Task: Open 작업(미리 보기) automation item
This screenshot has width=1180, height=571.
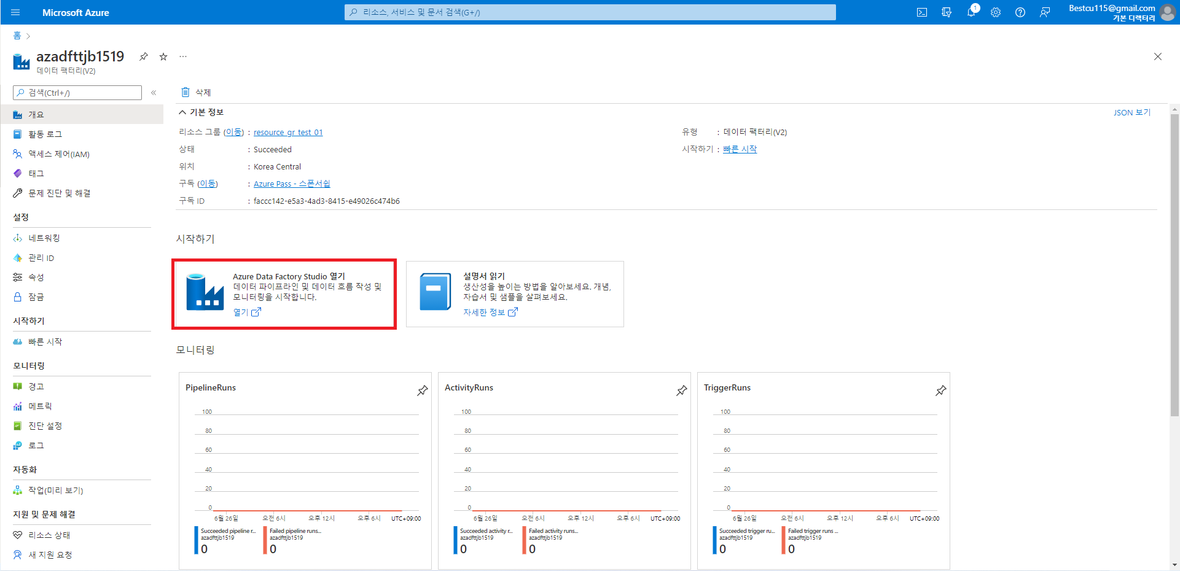Action: 82,491
